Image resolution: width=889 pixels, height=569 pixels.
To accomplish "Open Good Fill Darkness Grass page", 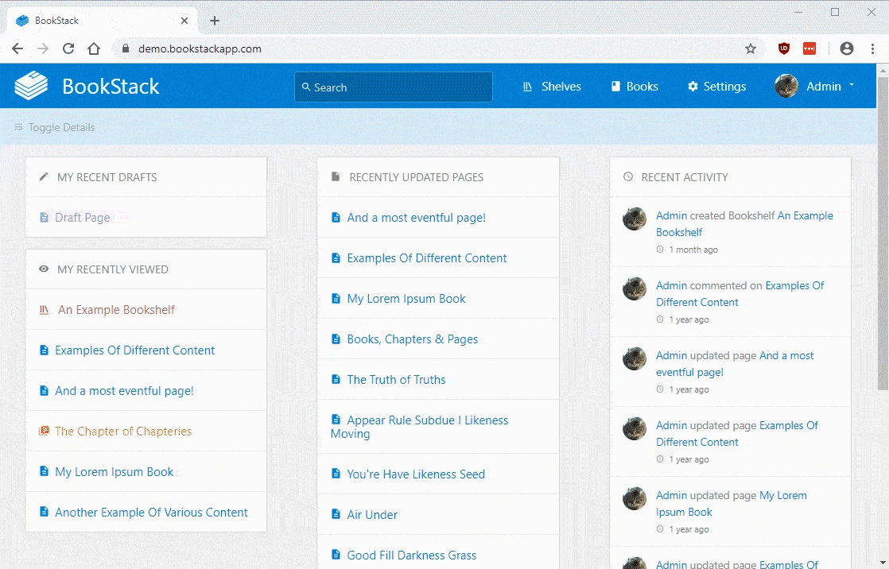I will tap(412, 555).
